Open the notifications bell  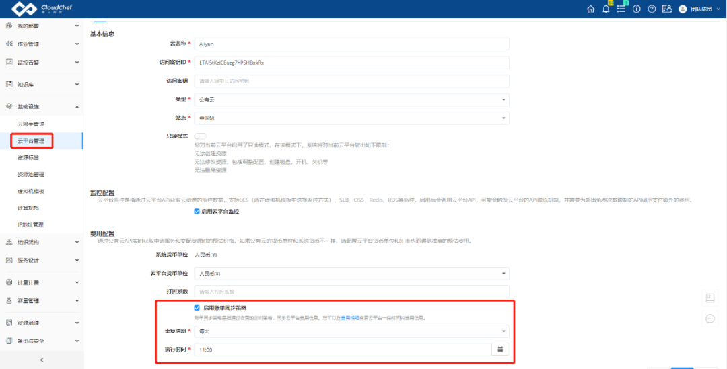point(606,9)
